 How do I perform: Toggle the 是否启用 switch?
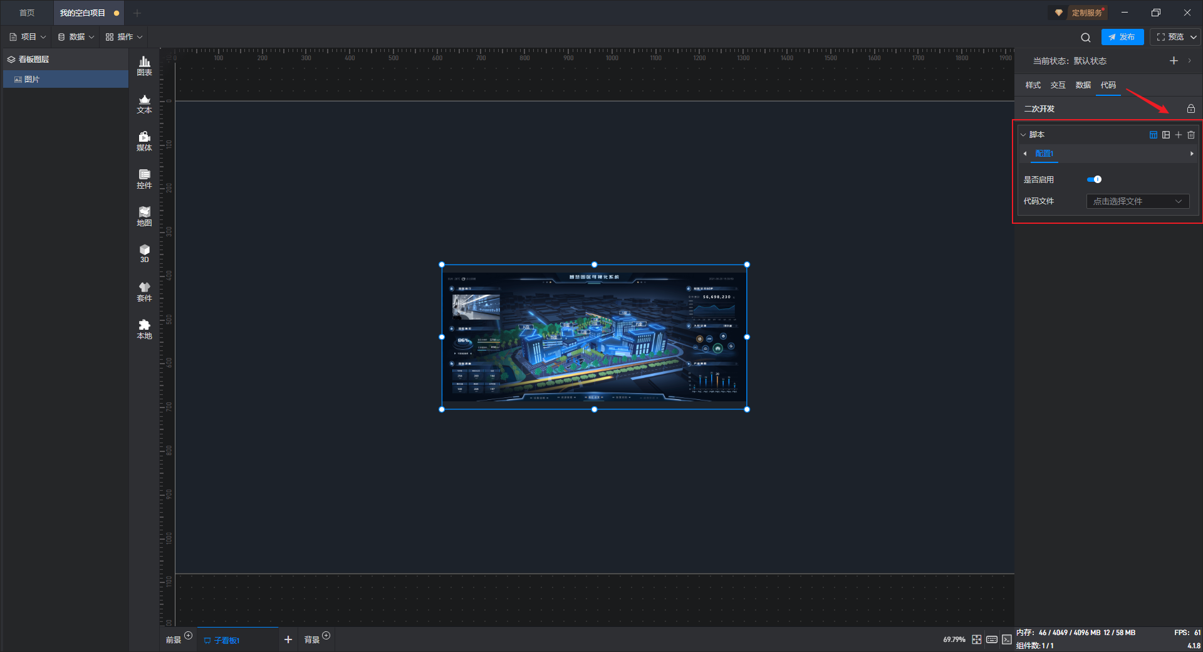[1094, 179]
